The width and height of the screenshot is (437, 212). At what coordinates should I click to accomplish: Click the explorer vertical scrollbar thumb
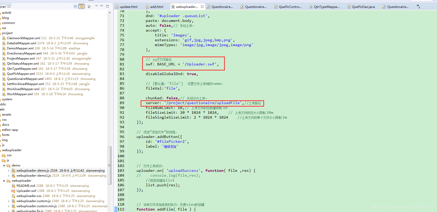pos(110,165)
